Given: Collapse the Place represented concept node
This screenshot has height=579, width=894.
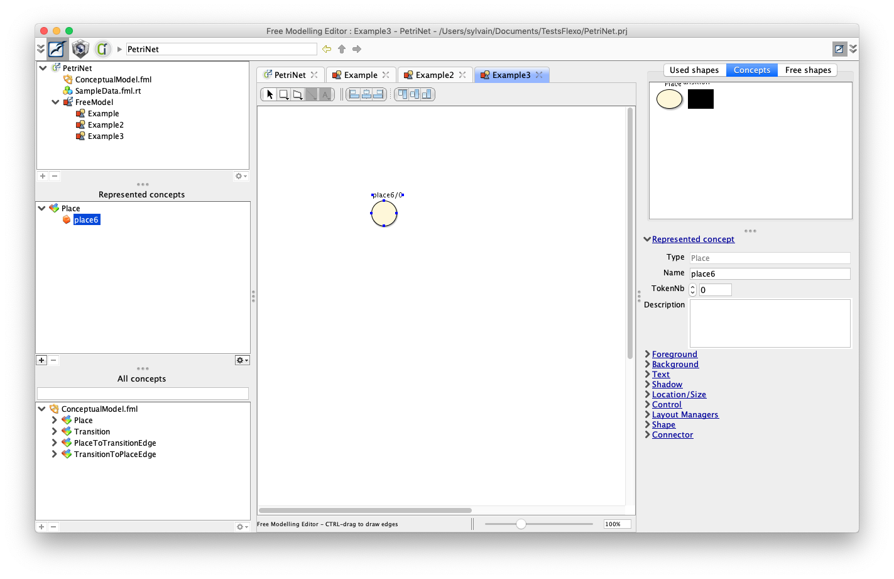Looking at the screenshot, I should 41,208.
